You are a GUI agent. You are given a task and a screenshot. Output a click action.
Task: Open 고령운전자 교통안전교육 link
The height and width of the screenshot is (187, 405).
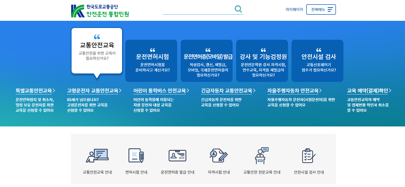click(x=93, y=91)
